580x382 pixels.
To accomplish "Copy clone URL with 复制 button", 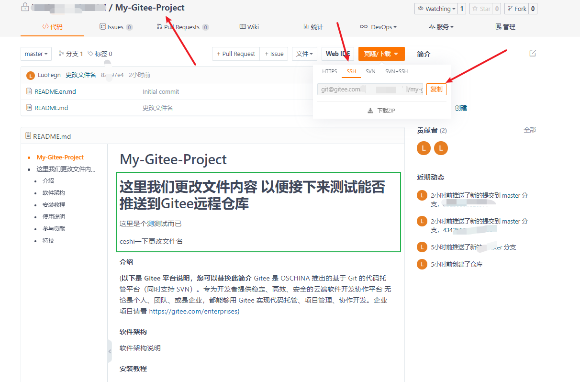I will [436, 89].
